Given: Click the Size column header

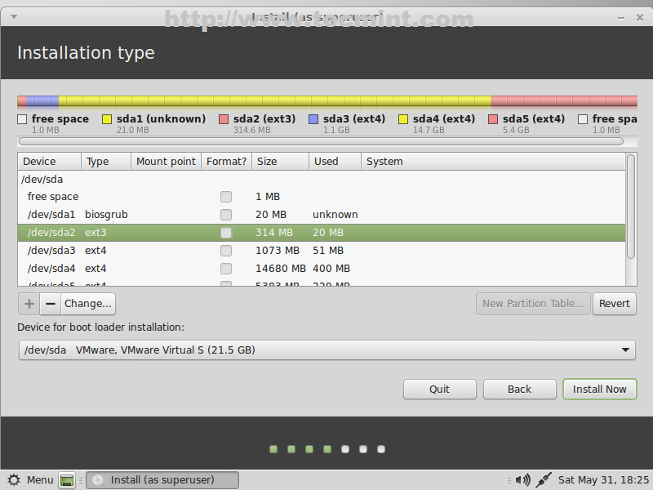Looking at the screenshot, I should tap(280, 162).
